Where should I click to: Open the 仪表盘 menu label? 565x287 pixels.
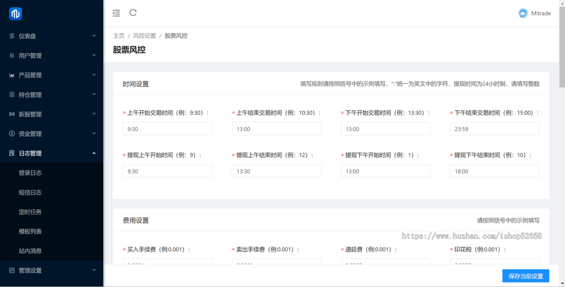(x=27, y=36)
